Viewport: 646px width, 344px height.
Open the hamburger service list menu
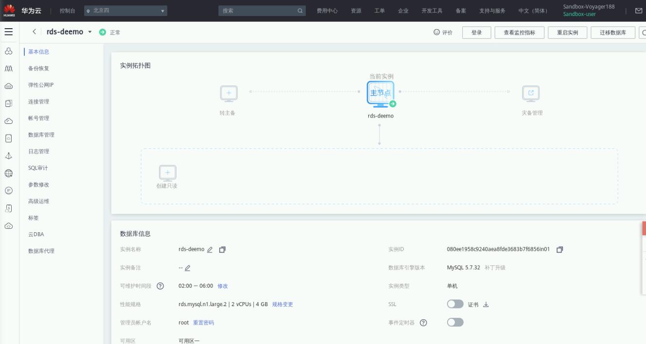(9, 32)
